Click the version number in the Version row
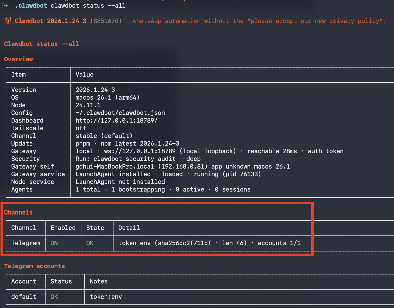This screenshot has height=308, width=394. pyautogui.click(x=95, y=90)
